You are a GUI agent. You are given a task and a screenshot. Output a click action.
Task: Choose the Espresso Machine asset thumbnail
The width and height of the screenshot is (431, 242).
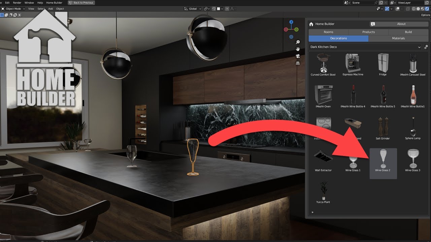pyautogui.click(x=353, y=65)
